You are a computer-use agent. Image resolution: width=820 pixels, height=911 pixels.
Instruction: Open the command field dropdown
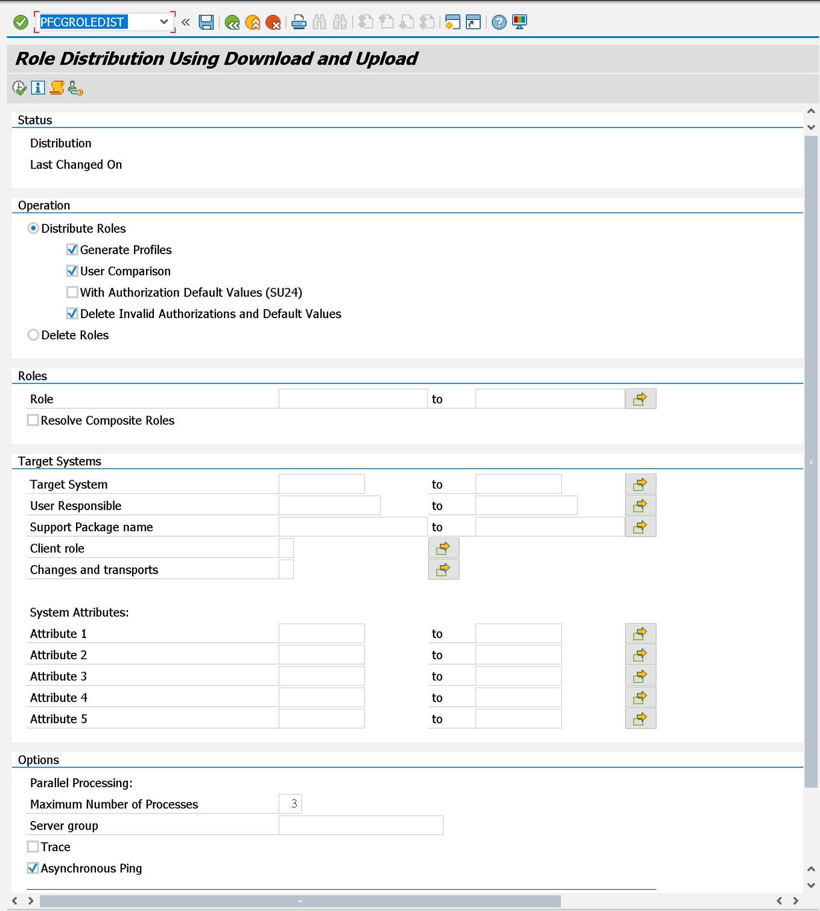pos(164,21)
